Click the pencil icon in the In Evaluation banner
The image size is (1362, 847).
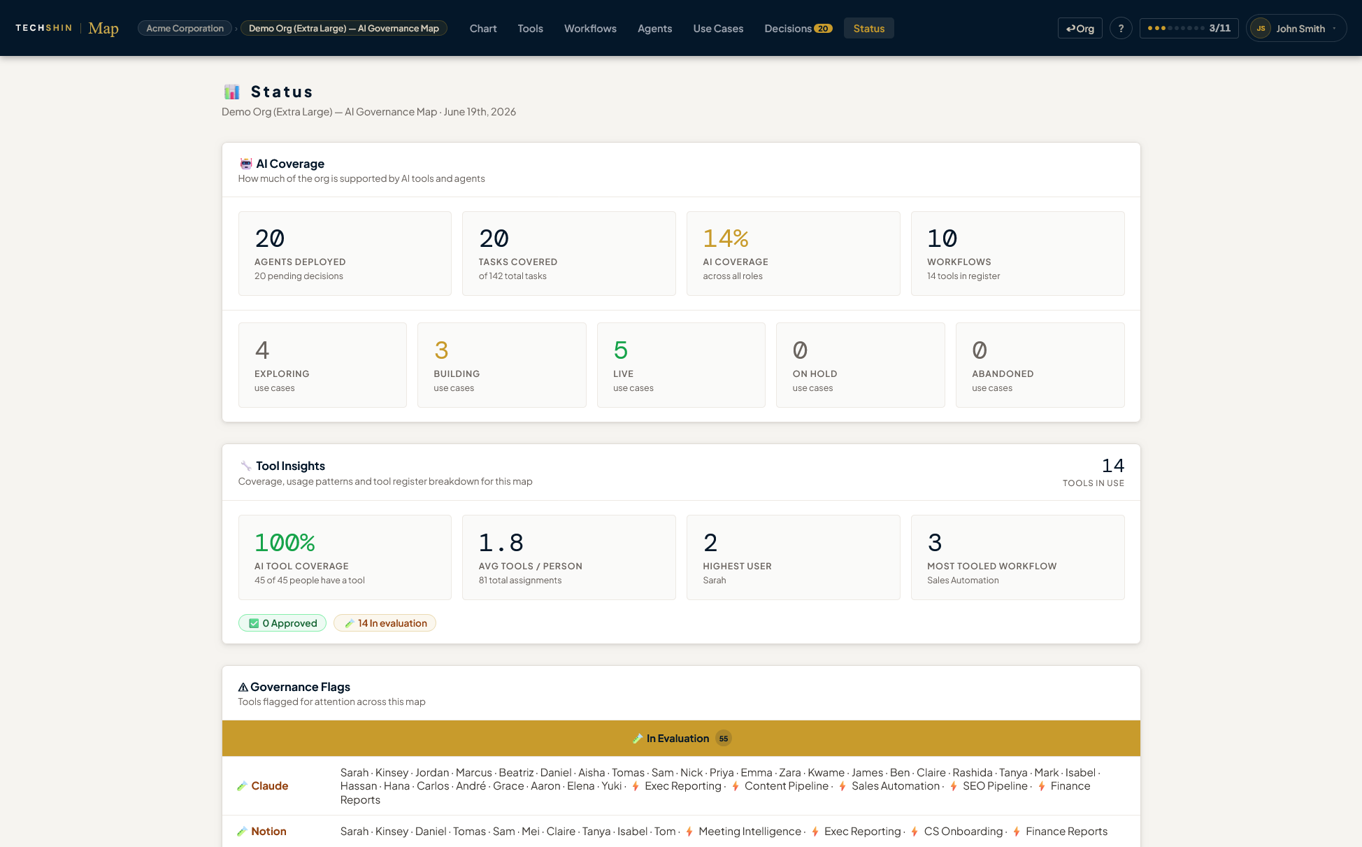coord(637,739)
